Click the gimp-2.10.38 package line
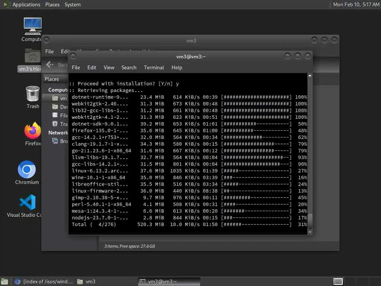 coord(189,197)
